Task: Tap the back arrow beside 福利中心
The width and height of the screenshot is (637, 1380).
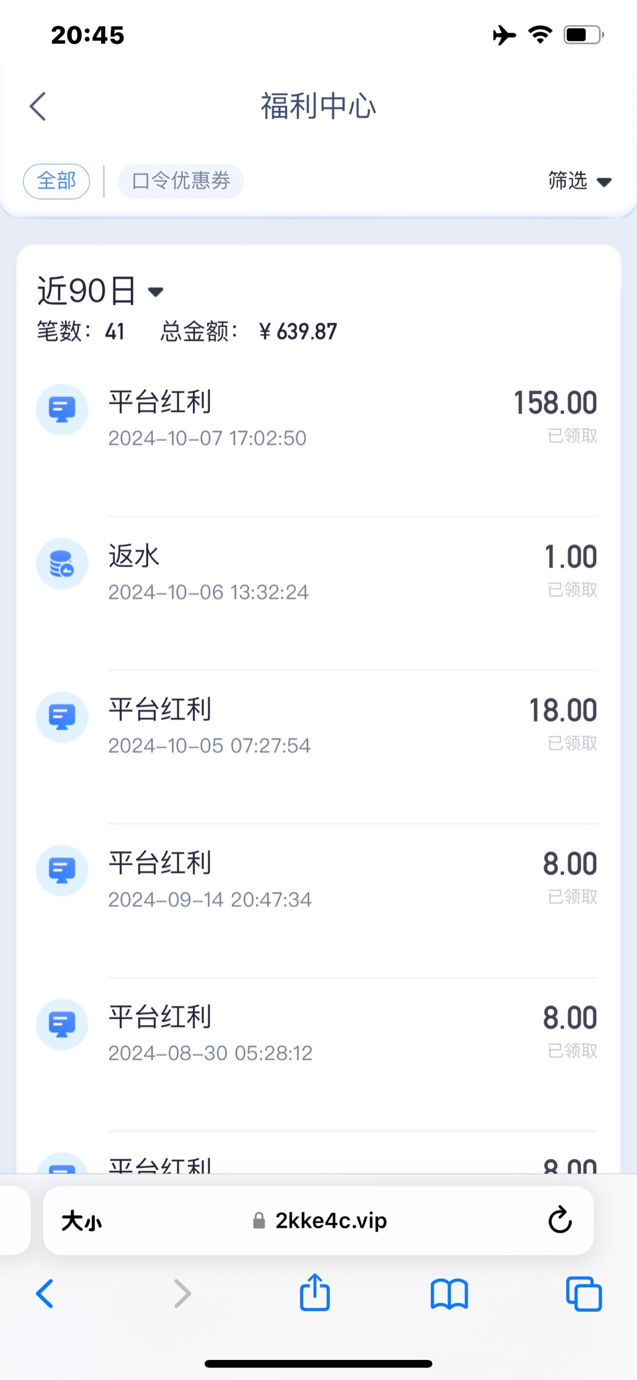Action: tap(38, 106)
